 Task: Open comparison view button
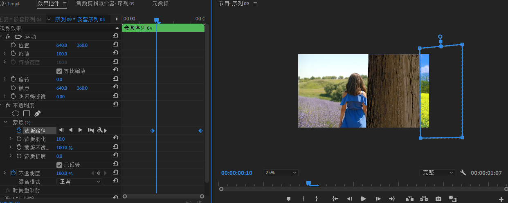click(x=452, y=199)
